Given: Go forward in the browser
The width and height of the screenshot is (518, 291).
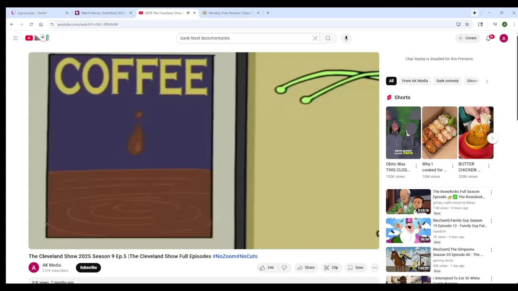Looking at the screenshot, I should (21, 24).
